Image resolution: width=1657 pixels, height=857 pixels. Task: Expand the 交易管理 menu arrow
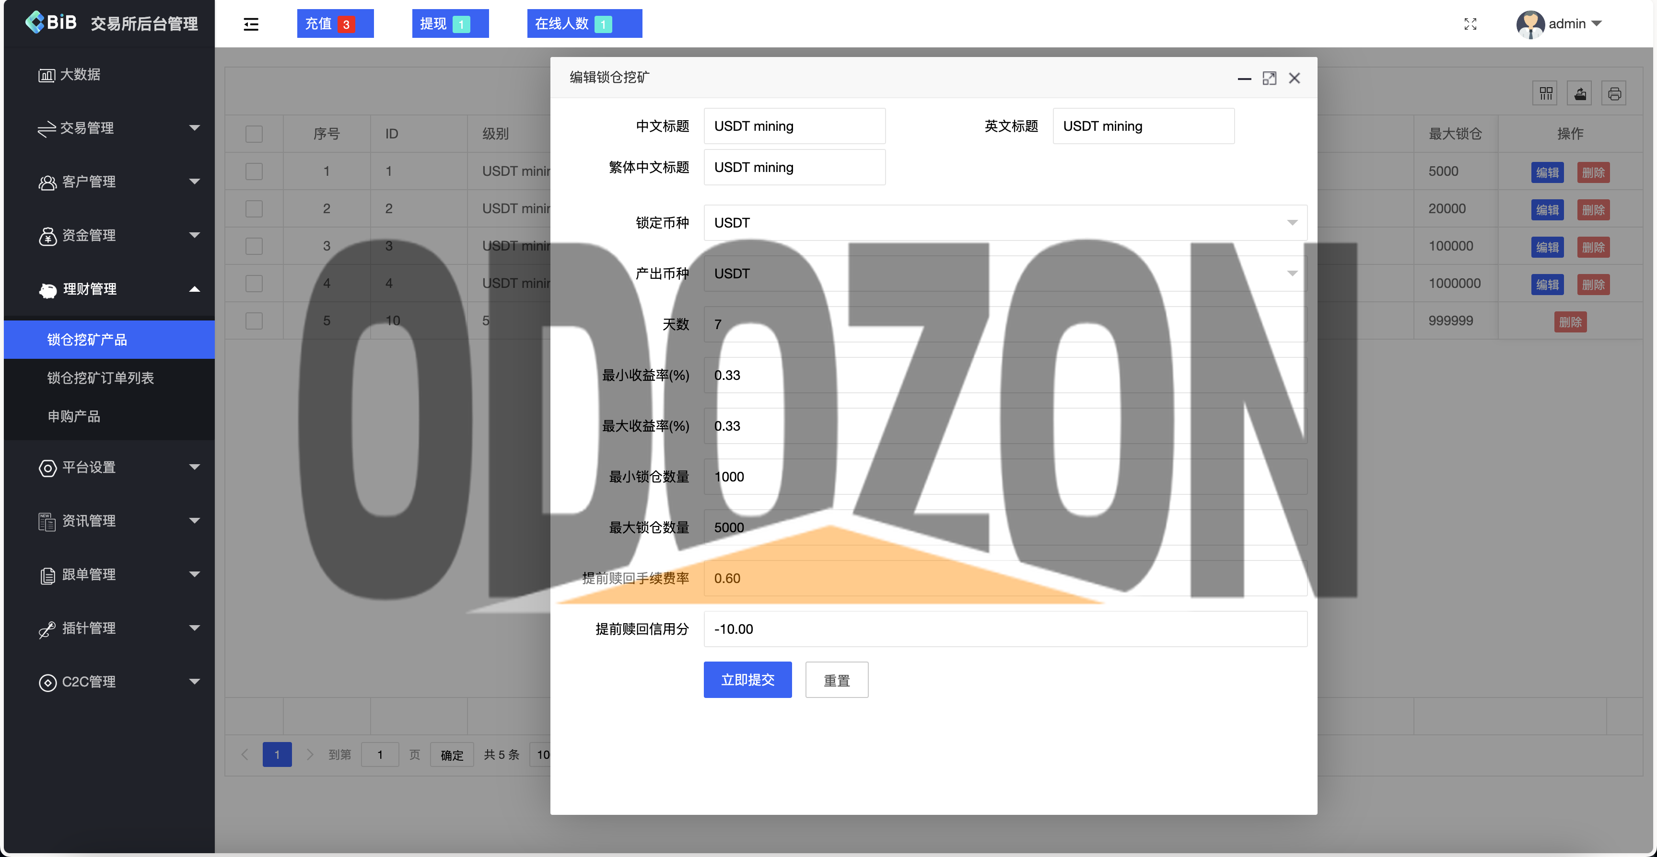coord(194,128)
